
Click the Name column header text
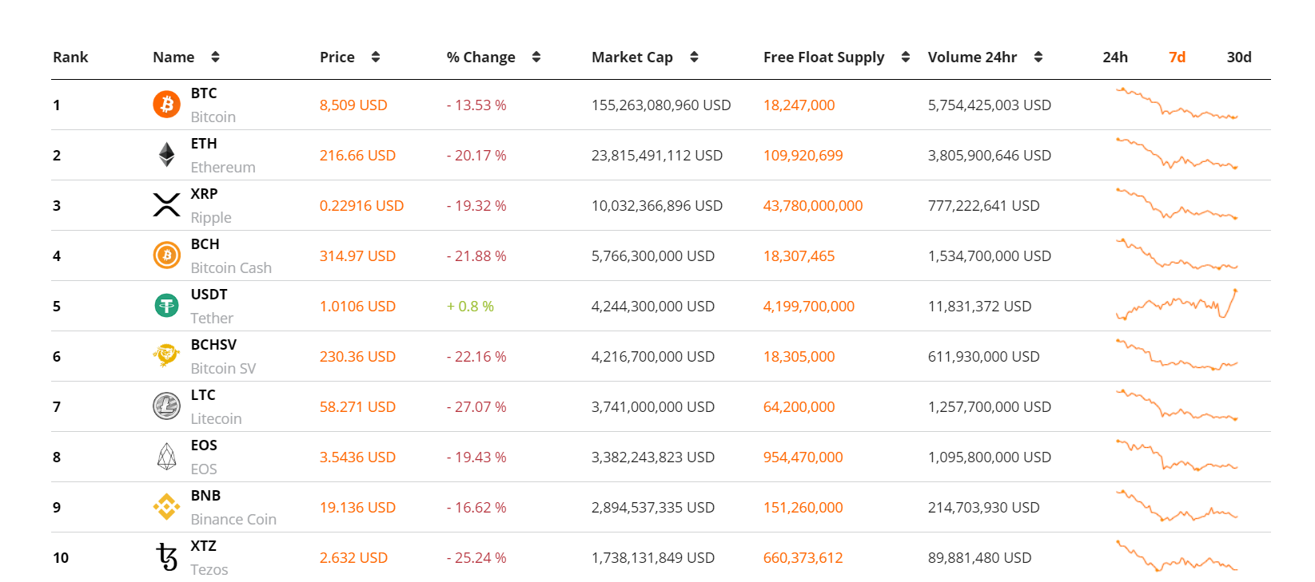pos(173,57)
